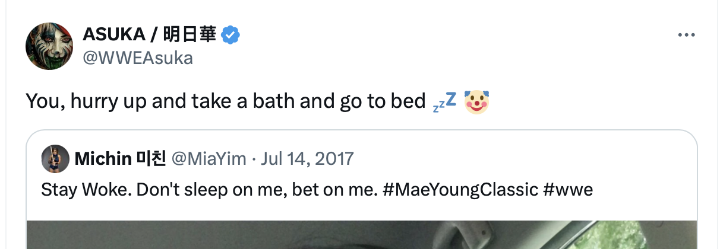720x249 pixels.
Task: Click the tweet text starting "You, hurry up"
Action: (x=226, y=102)
